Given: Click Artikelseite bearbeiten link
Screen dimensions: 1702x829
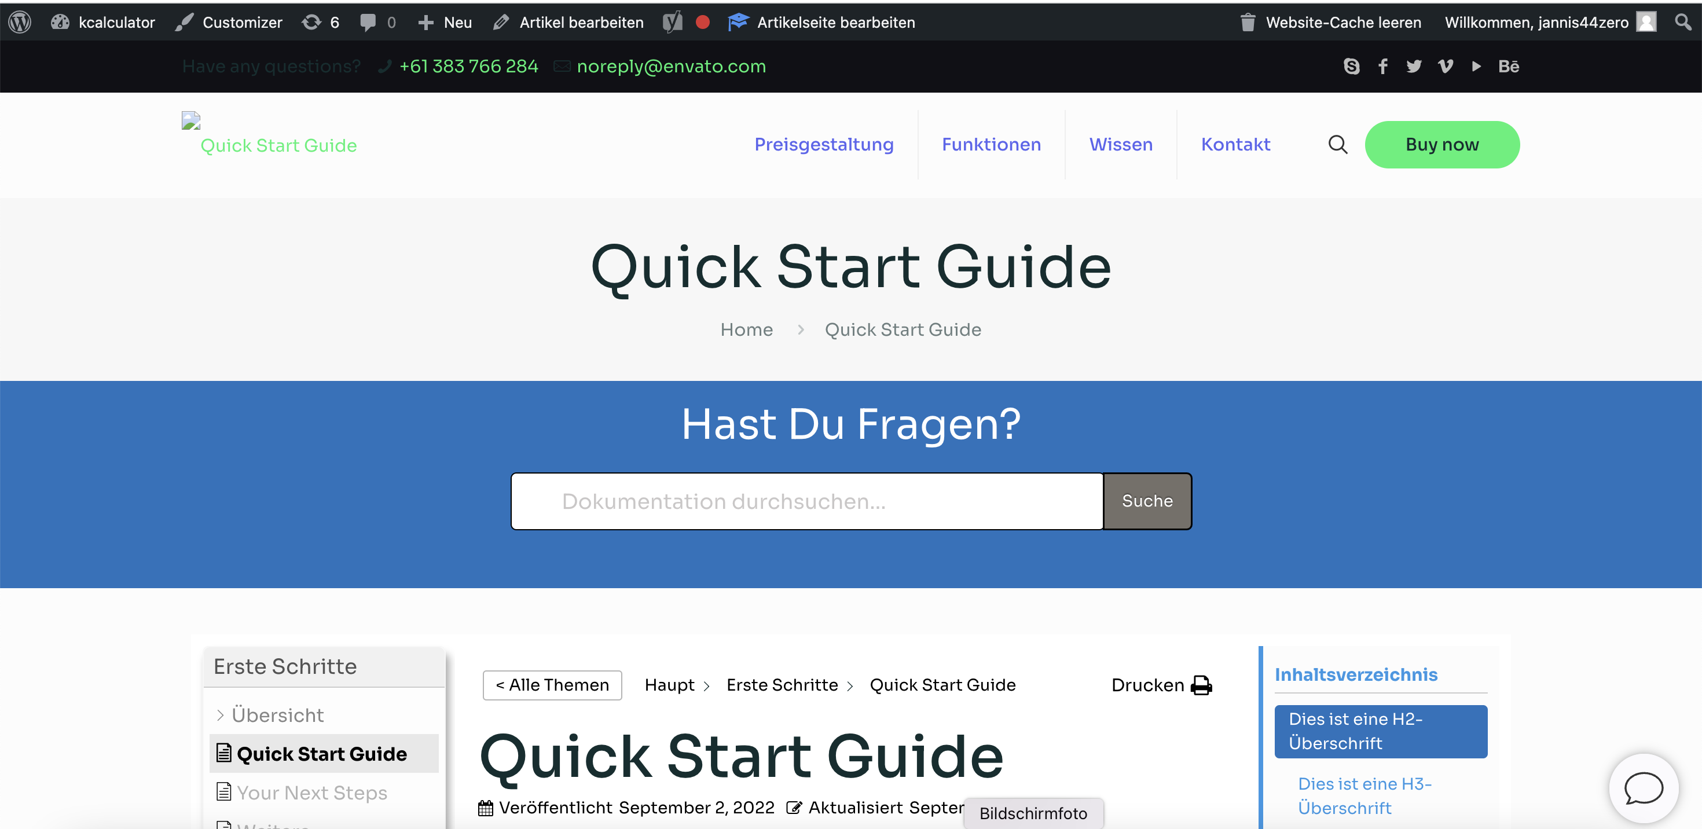Looking at the screenshot, I should click(821, 23).
